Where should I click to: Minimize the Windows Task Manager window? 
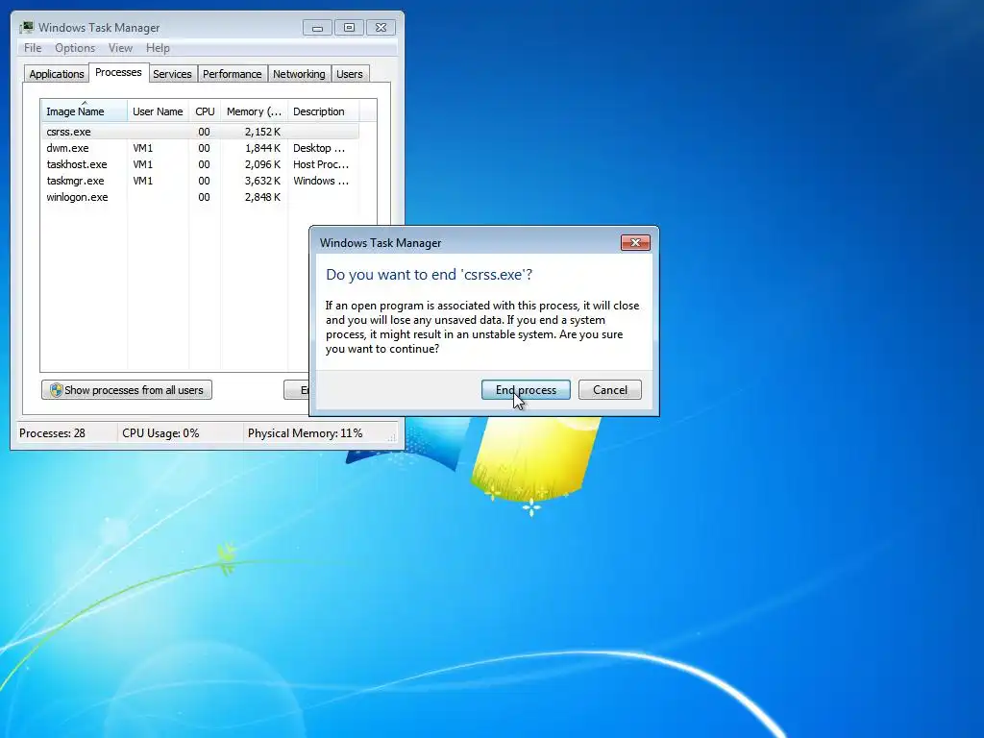tap(317, 28)
